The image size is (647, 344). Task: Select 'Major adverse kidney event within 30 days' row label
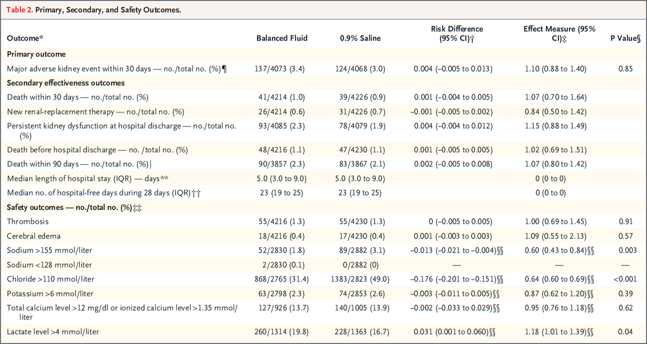[116, 69]
